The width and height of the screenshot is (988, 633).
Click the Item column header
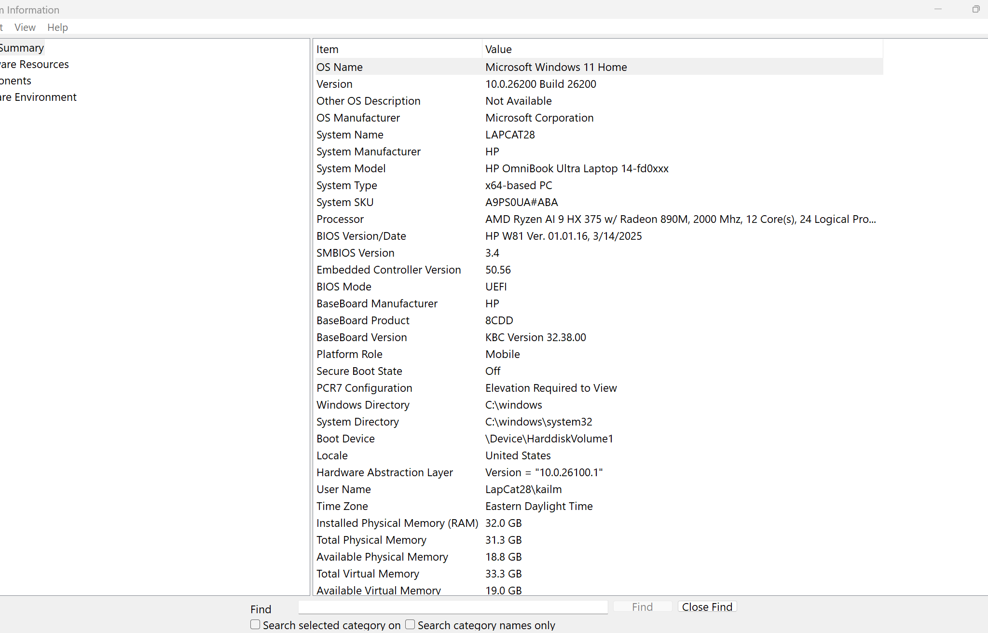[398, 49]
